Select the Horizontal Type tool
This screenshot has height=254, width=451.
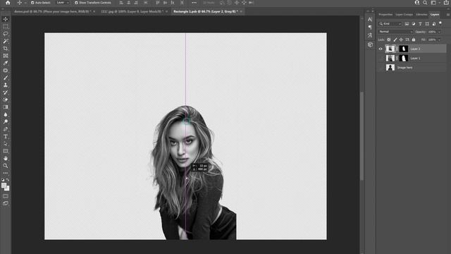point(6,136)
